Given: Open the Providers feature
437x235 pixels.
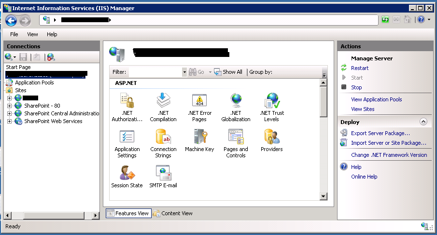Looking at the screenshot, I should point(272,140).
